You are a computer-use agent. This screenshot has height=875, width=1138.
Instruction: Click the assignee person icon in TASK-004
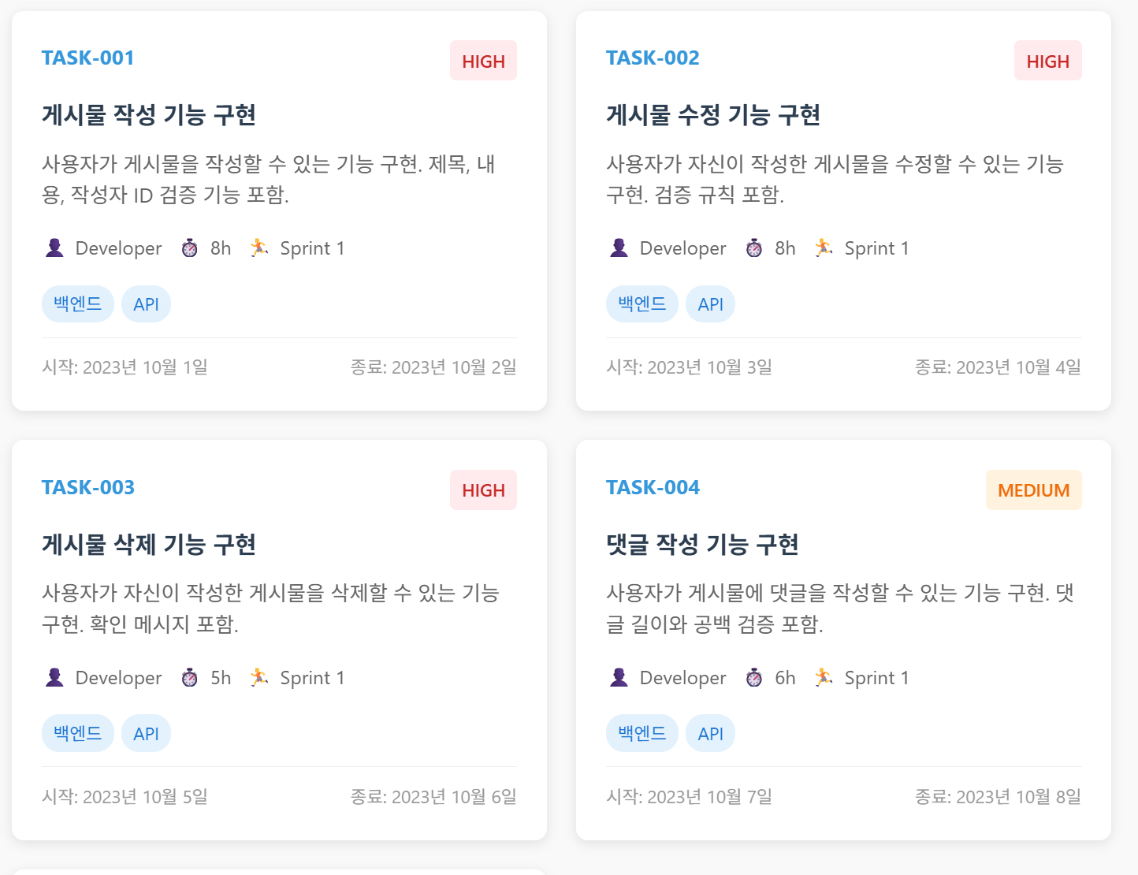tap(619, 678)
